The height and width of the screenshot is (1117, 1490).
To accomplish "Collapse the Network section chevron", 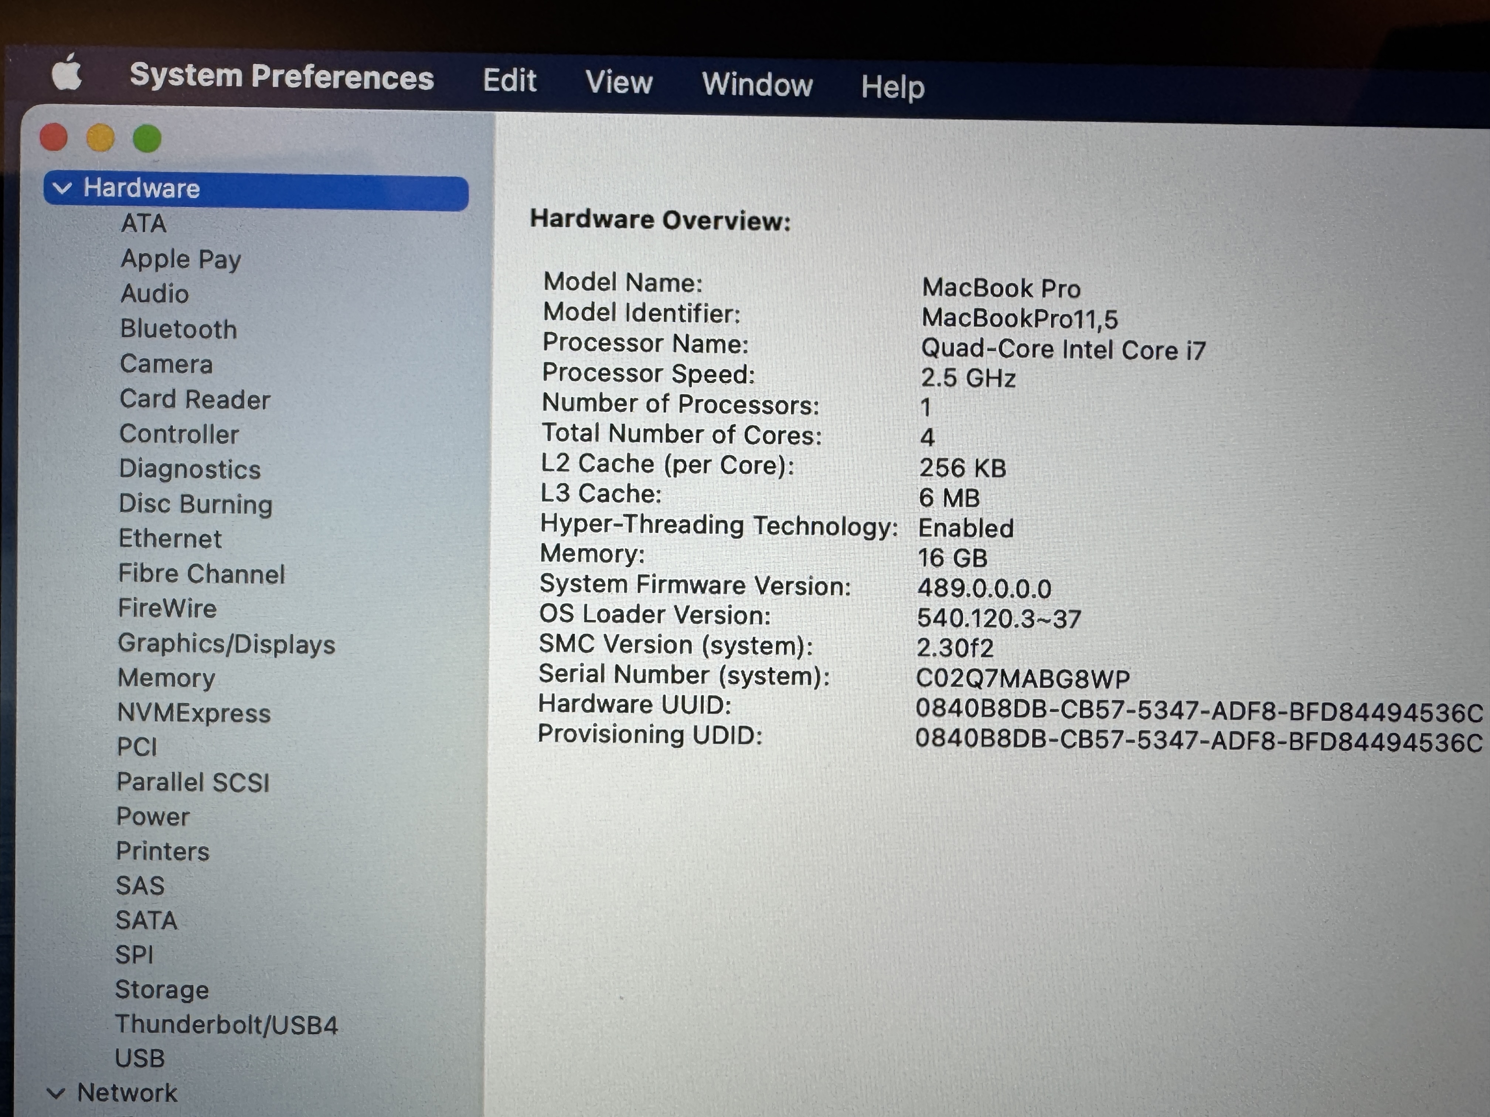I will click(56, 1094).
